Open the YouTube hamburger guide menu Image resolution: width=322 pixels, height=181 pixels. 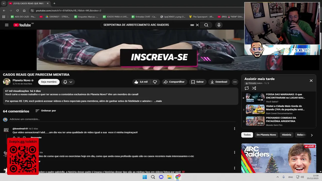pyautogui.click(x=7, y=25)
